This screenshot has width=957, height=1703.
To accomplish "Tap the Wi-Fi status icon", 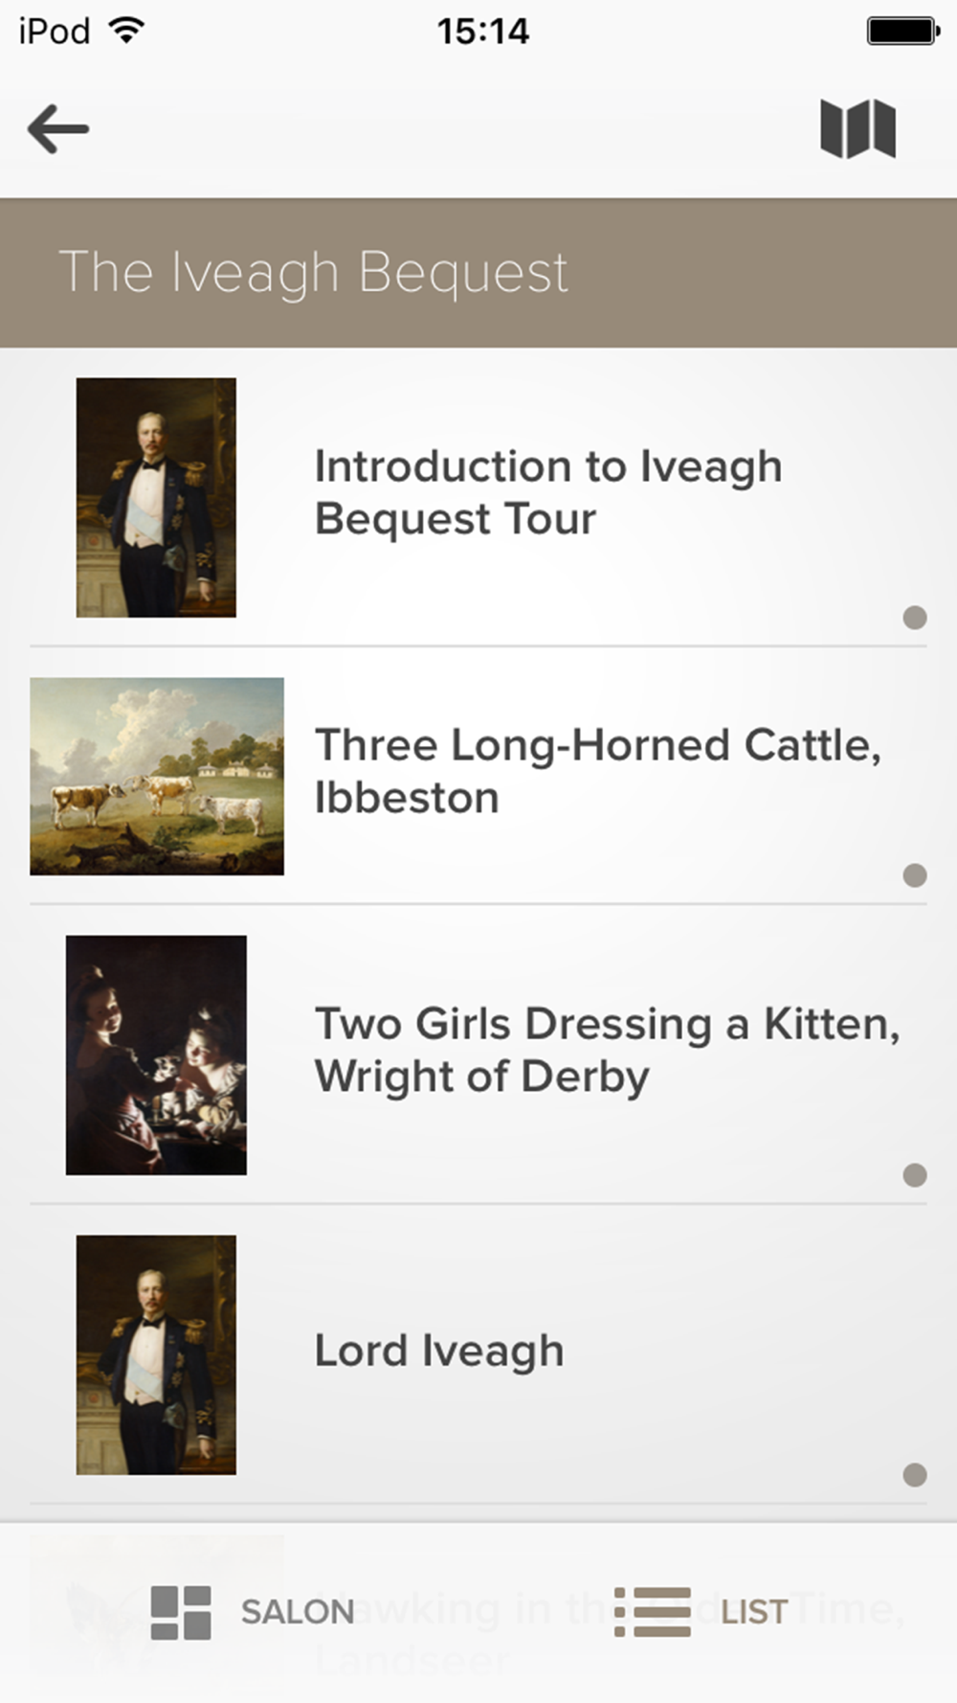I will [127, 31].
